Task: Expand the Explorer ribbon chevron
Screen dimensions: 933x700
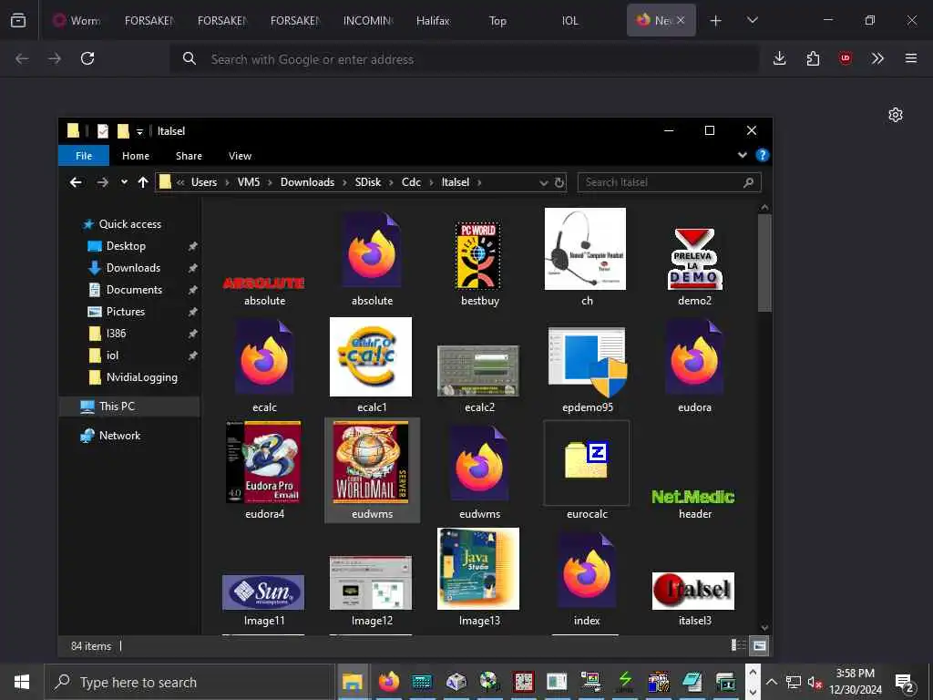Action: pyautogui.click(x=742, y=155)
